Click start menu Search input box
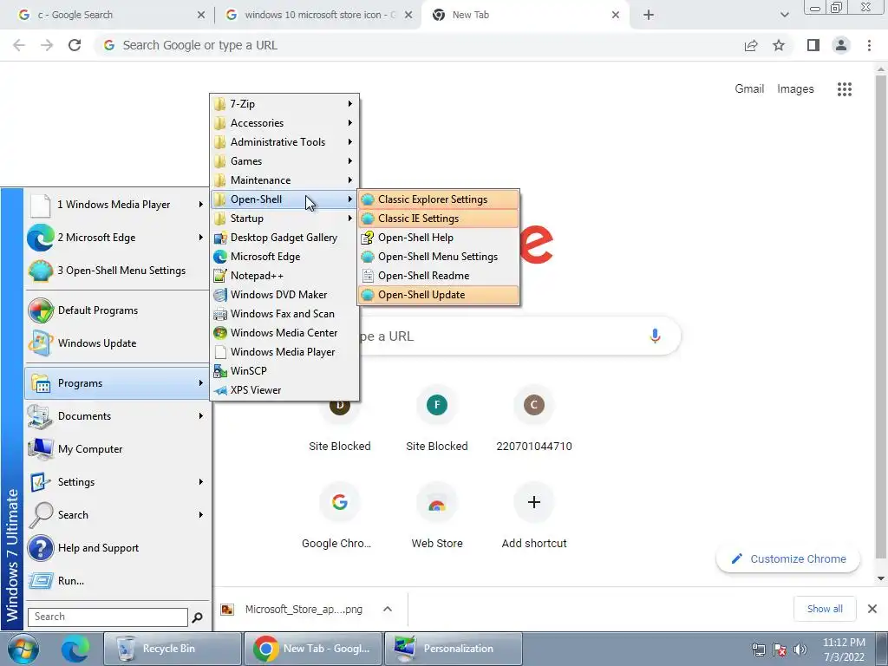This screenshot has width=888, height=666. point(108,617)
